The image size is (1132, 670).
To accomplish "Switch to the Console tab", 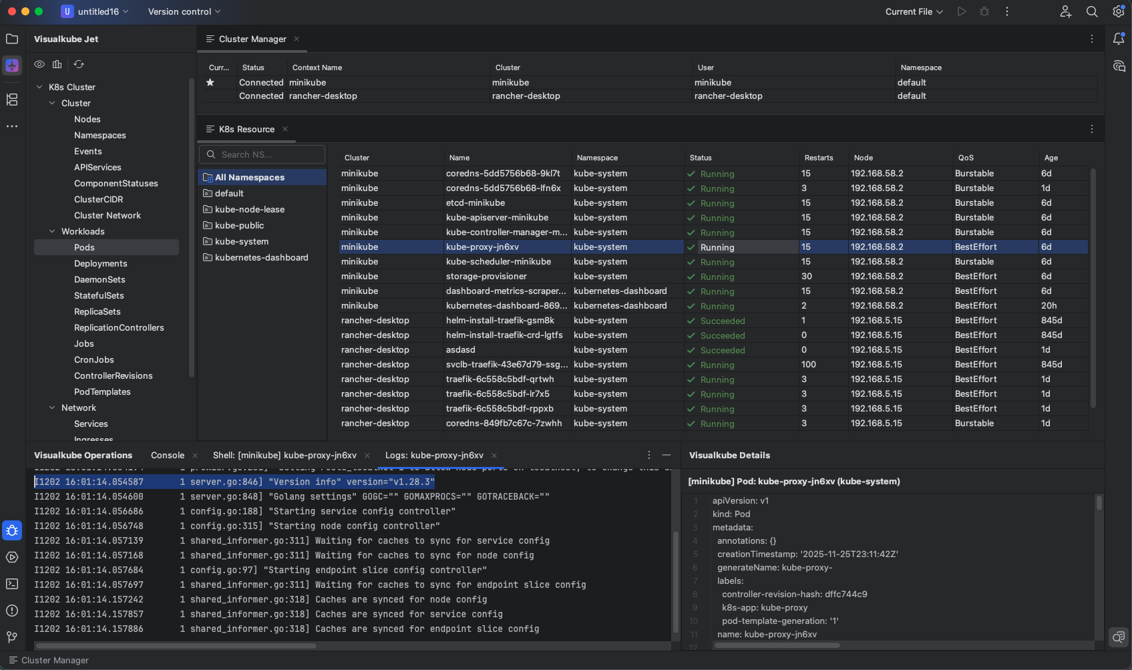I will coord(167,455).
